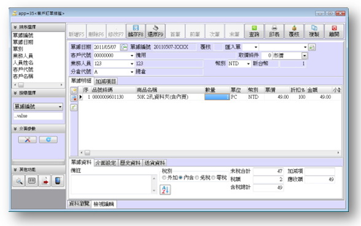Image resolution: width=361 pixels, height=226 pixels.
Task: Click the detail grid horizontal scrollbar
Action: click(210, 152)
